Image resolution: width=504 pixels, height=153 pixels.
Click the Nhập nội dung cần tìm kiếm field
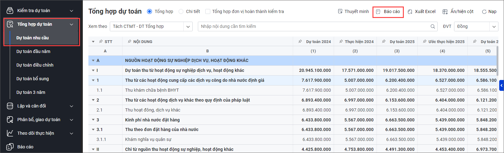pos(313,27)
